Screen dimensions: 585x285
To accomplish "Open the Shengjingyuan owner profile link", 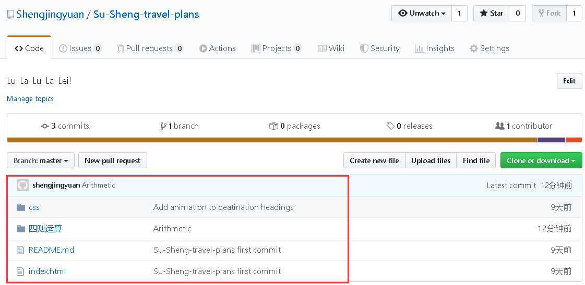I will click(50, 15).
